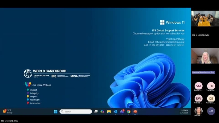Switch to Microsoft Teams in the taskbar
219x123 pixels.
pyautogui.click(x=122, y=112)
